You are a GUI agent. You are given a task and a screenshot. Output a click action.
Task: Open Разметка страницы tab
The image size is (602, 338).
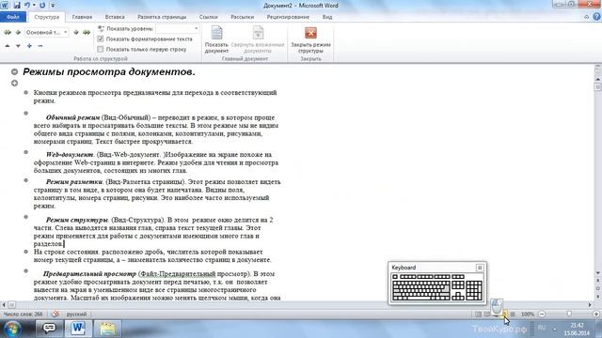coord(162,17)
